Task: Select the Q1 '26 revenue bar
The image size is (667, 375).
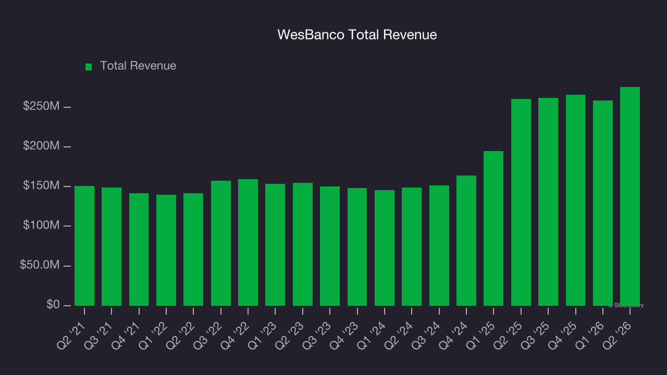Action: pos(603,203)
